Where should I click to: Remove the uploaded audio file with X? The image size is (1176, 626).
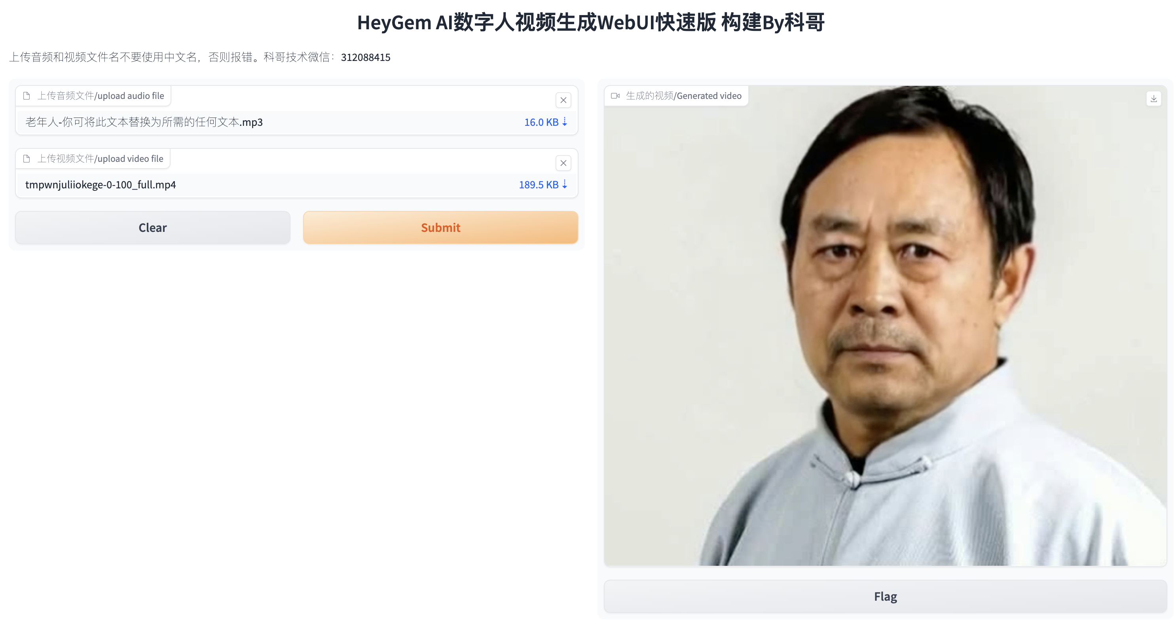pyautogui.click(x=563, y=100)
